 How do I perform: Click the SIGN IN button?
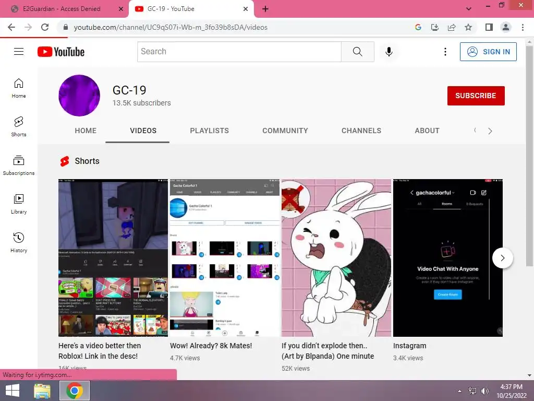(488, 52)
